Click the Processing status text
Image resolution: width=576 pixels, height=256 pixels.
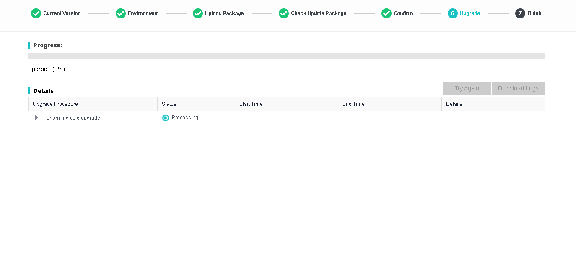(185, 118)
